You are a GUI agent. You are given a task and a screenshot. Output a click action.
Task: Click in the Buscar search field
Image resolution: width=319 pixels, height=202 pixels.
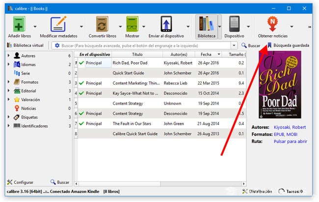point(147,45)
